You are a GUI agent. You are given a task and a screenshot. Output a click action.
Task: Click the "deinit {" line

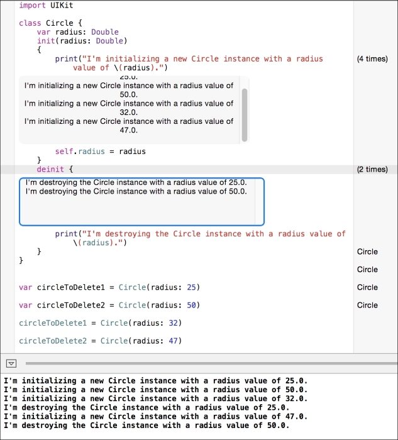tap(55, 170)
